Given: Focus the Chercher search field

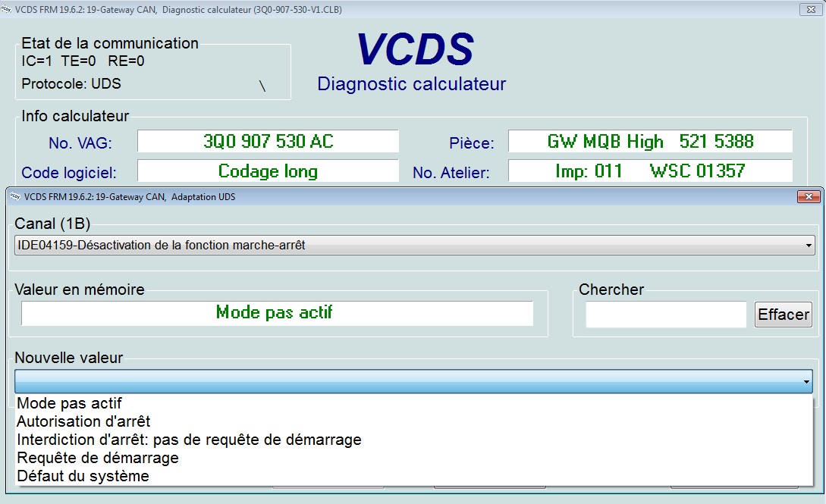Looking at the screenshot, I should (666, 315).
